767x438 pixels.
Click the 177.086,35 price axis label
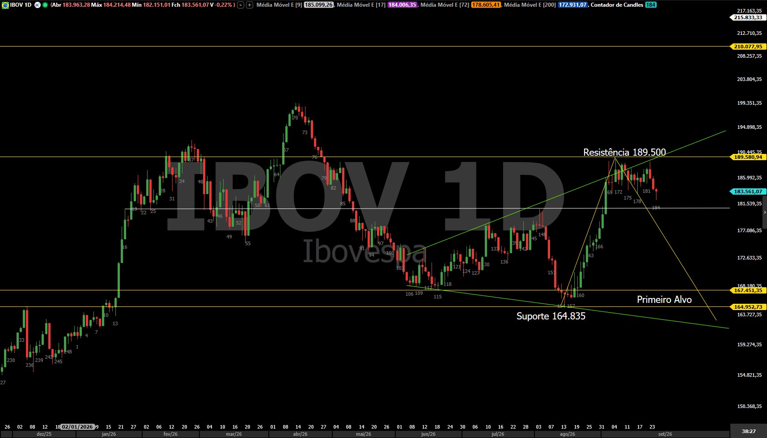point(749,230)
